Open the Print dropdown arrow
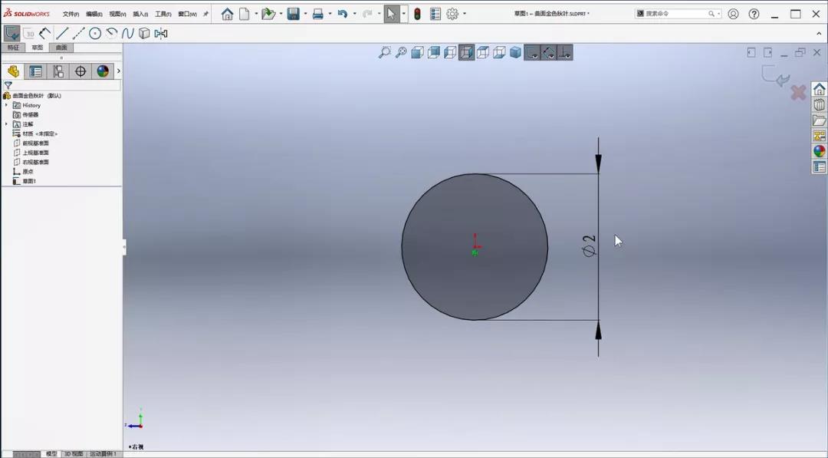Screen dimensions: 828x458 pos(330,14)
